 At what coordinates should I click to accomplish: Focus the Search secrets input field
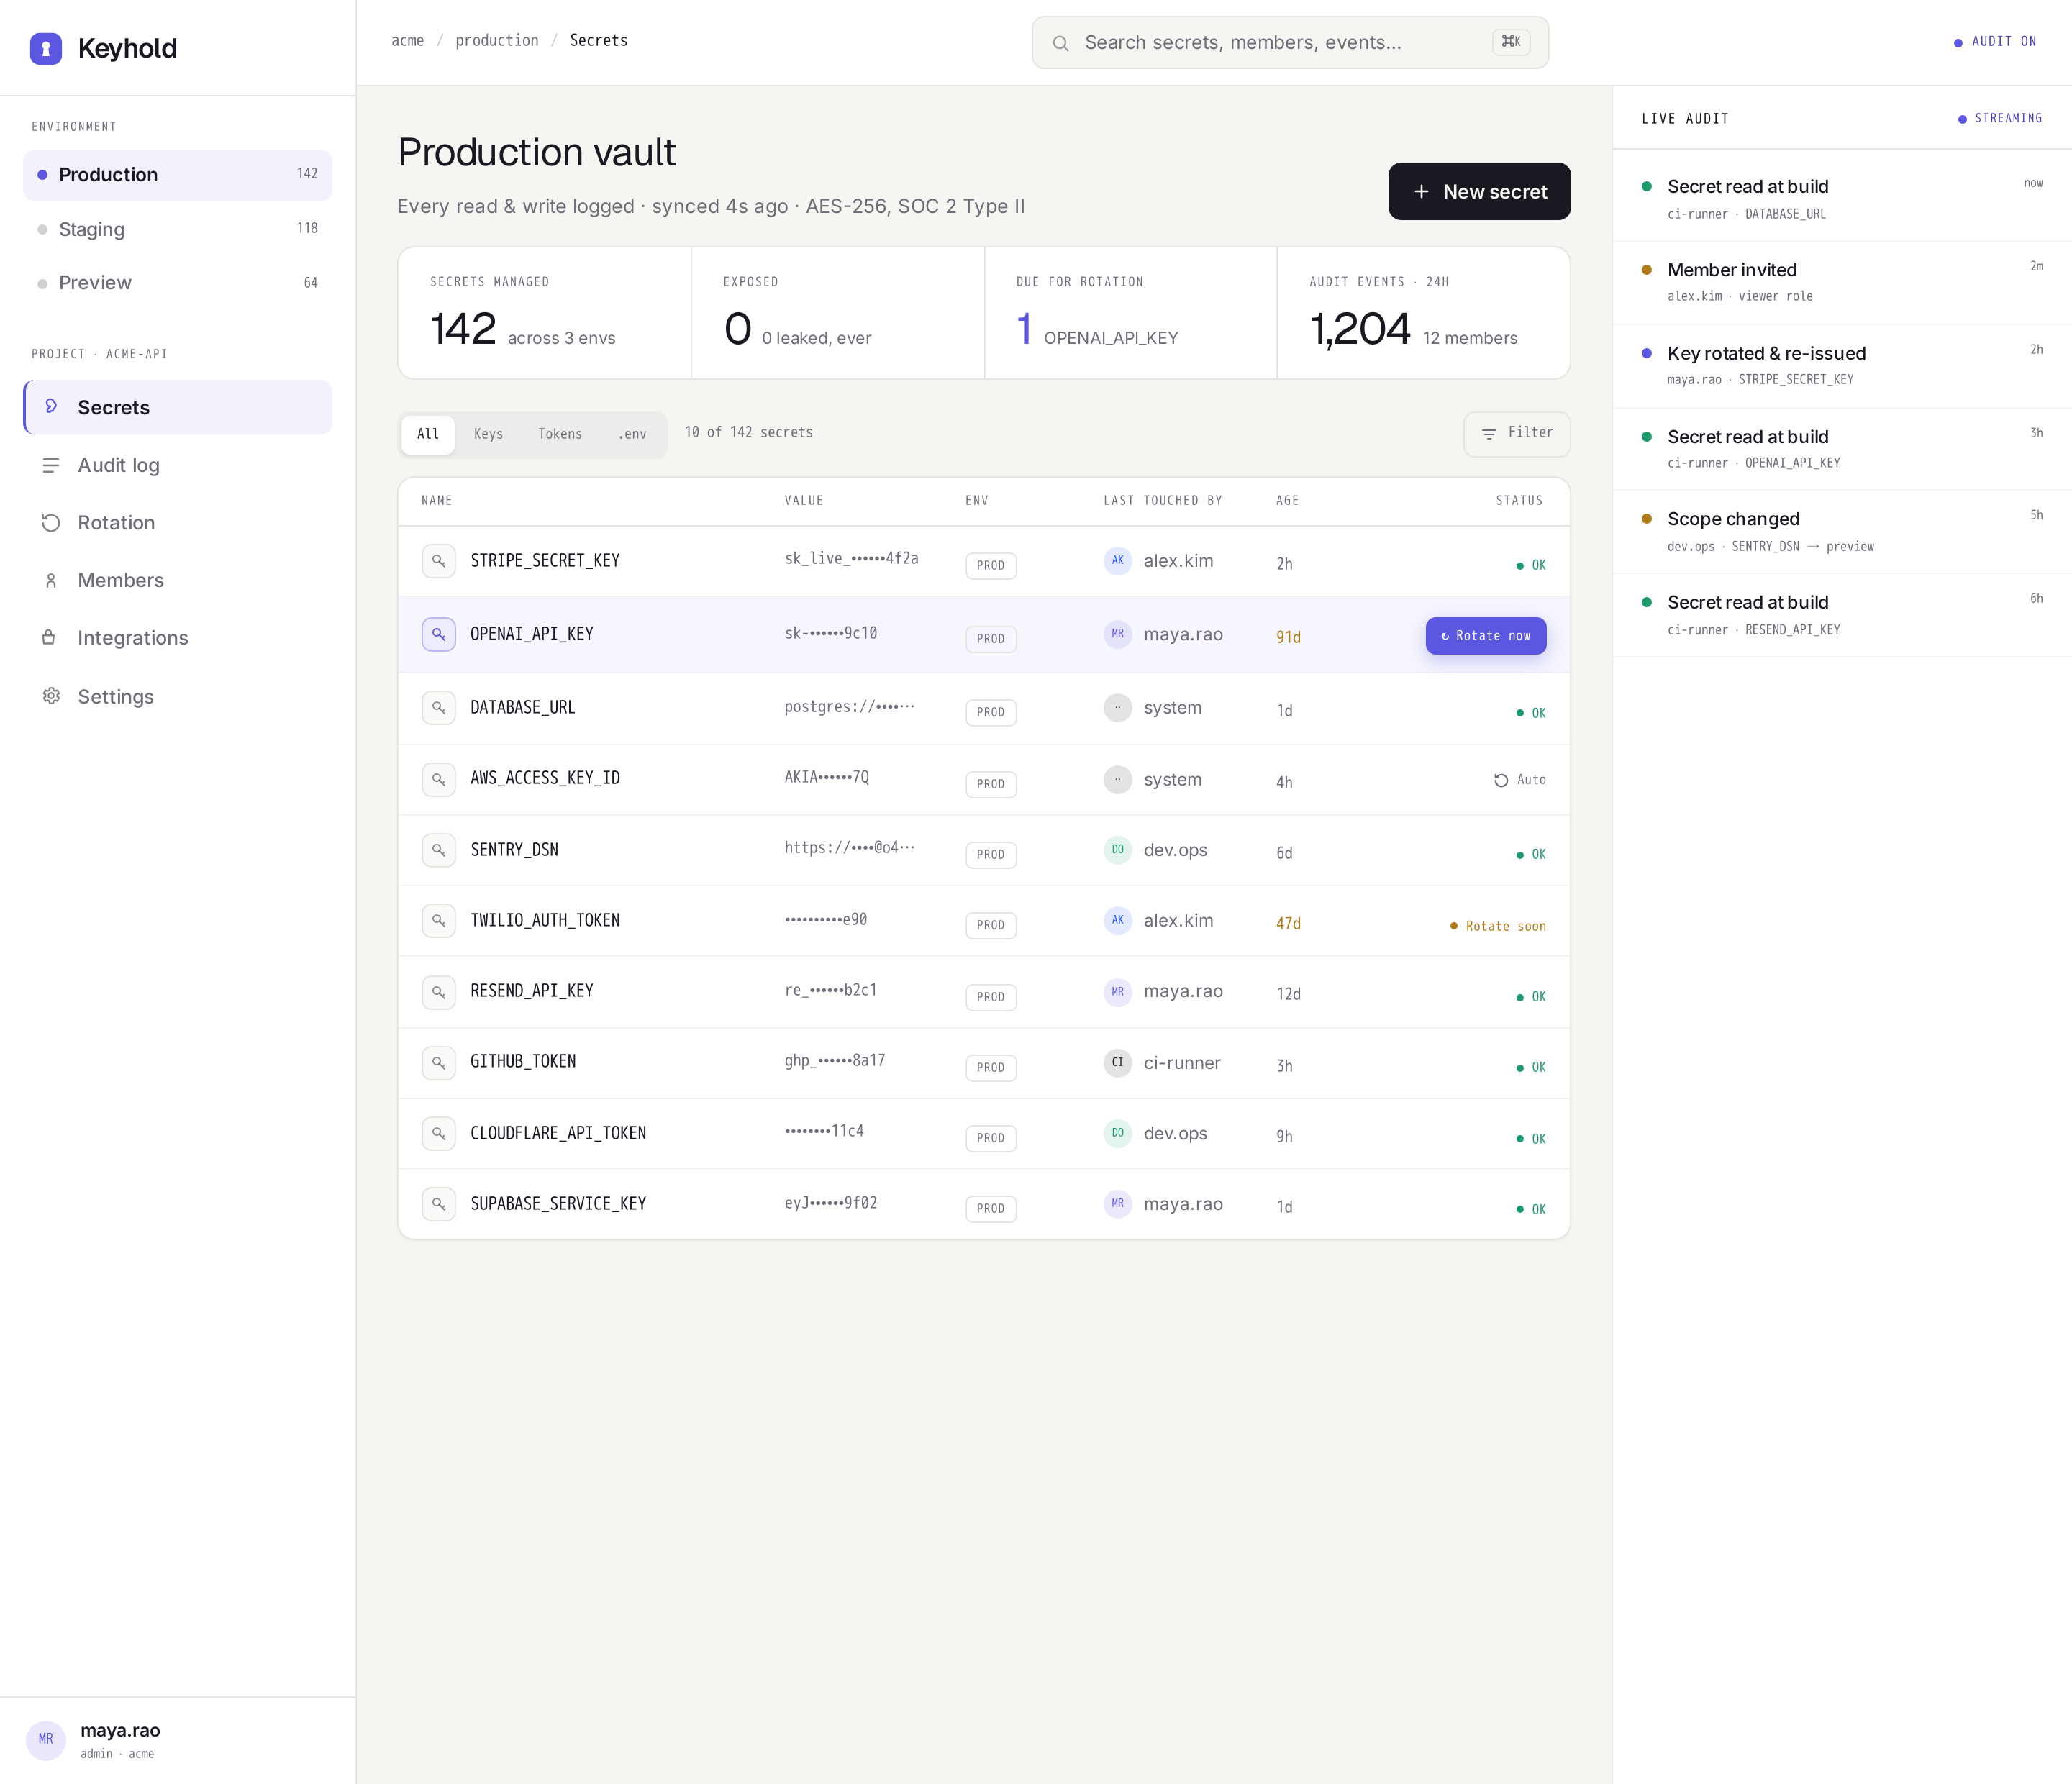(1290, 42)
